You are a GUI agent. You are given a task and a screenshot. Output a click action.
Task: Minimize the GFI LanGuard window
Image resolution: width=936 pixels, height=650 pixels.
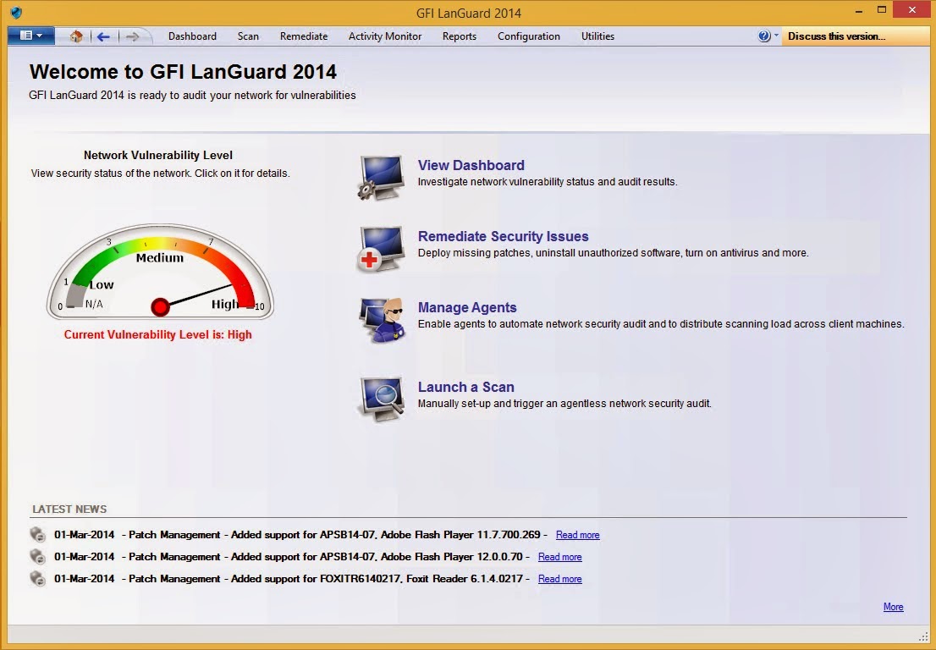pyautogui.click(x=858, y=11)
